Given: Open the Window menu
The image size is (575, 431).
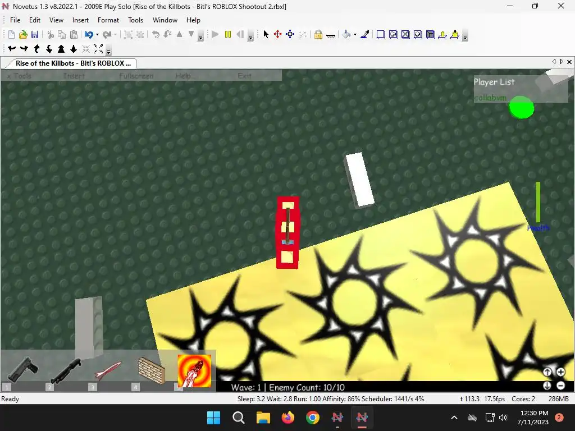Looking at the screenshot, I should point(165,20).
